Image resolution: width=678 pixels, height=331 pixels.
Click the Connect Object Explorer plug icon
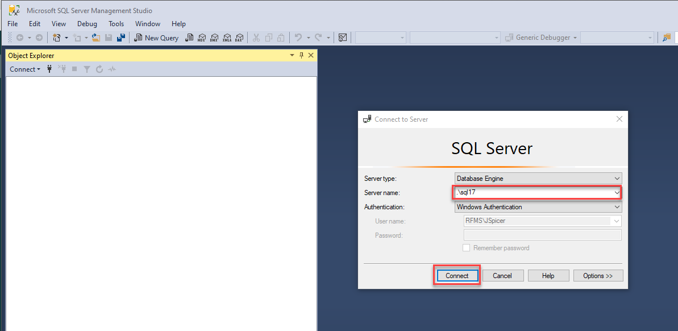pyautogui.click(x=49, y=69)
